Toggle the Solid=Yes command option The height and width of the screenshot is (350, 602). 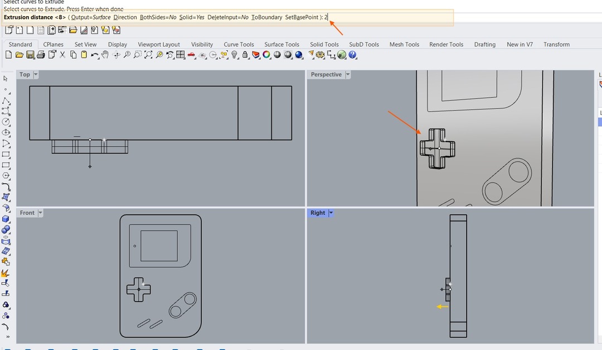click(x=192, y=17)
